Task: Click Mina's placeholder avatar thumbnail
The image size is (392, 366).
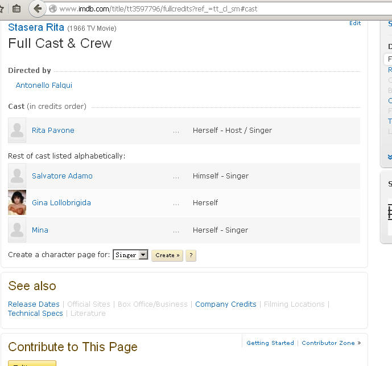Action: 17,230
